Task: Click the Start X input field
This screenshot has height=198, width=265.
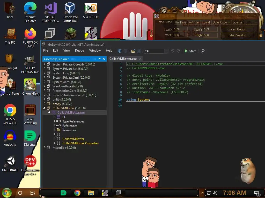Action: tap(180, 29)
